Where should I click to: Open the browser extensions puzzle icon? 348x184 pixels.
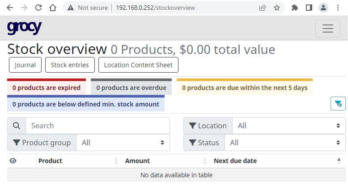click(294, 8)
